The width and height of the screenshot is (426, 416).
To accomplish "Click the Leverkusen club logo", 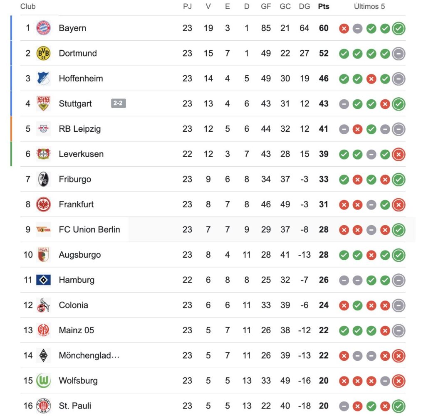I will (43, 154).
